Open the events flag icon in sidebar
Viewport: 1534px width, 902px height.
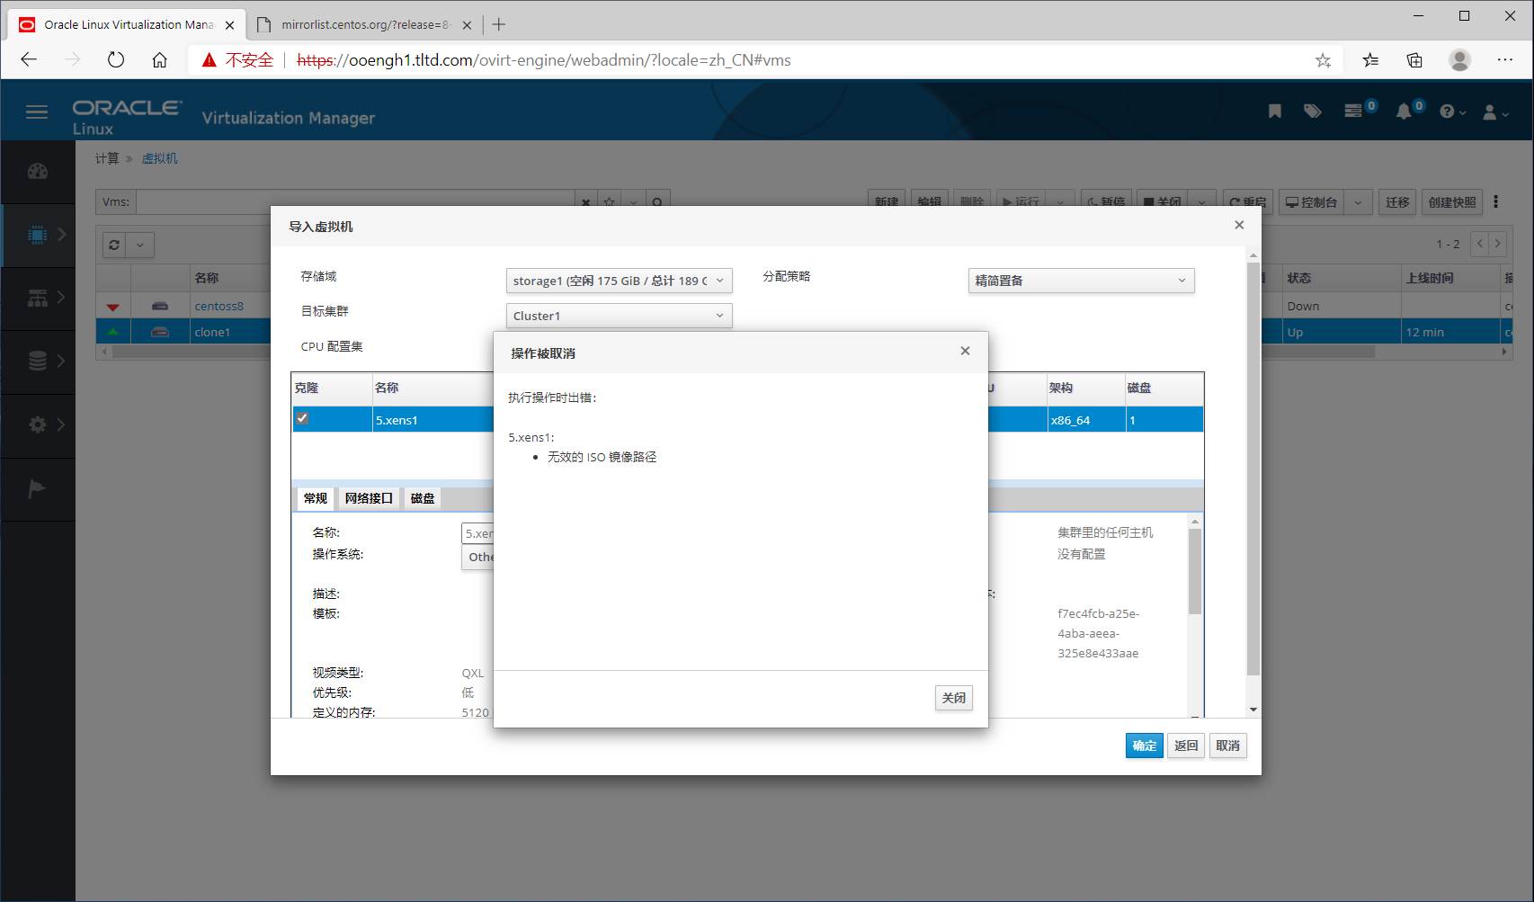37,489
